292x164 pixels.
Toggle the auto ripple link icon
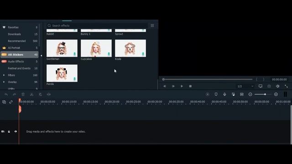coord(11,102)
